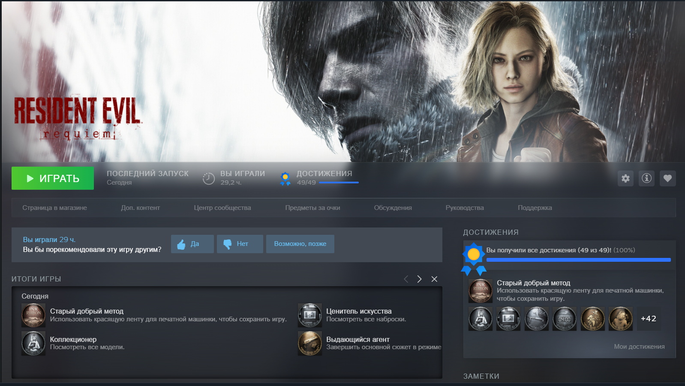Go to next page of Итоги игры
The image size is (685, 386).
(x=419, y=279)
